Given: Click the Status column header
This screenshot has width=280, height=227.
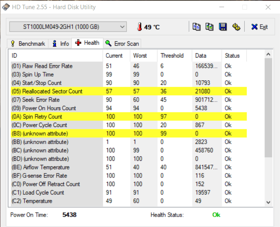Looking at the screenshot, I should pyautogui.click(x=234, y=56).
